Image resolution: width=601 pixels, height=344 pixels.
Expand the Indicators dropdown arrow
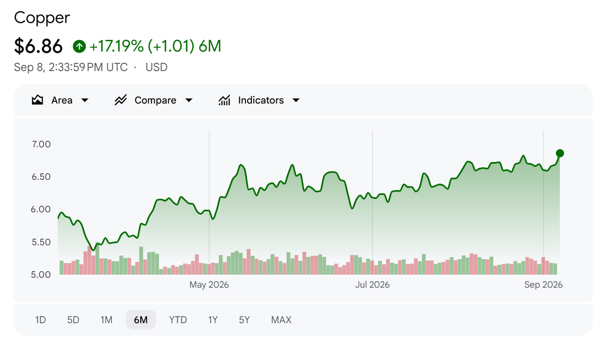click(296, 101)
